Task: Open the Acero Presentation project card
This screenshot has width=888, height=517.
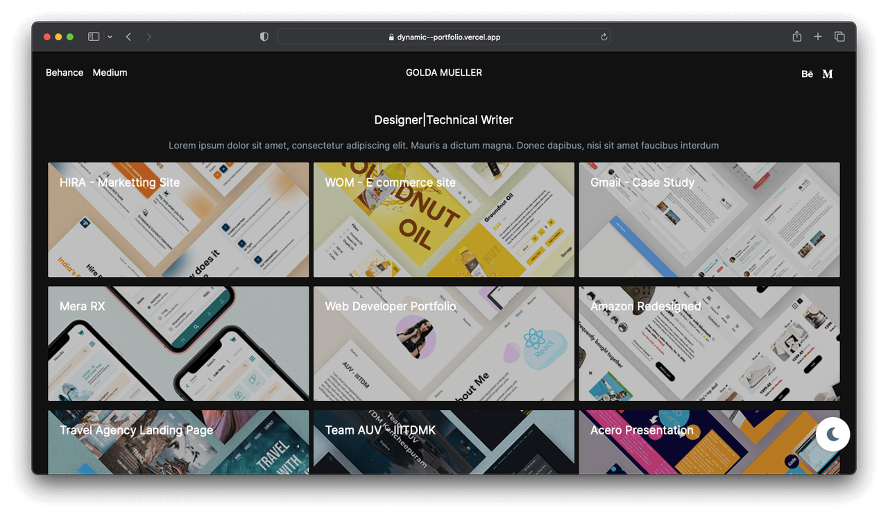Action: tap(709, 442)
